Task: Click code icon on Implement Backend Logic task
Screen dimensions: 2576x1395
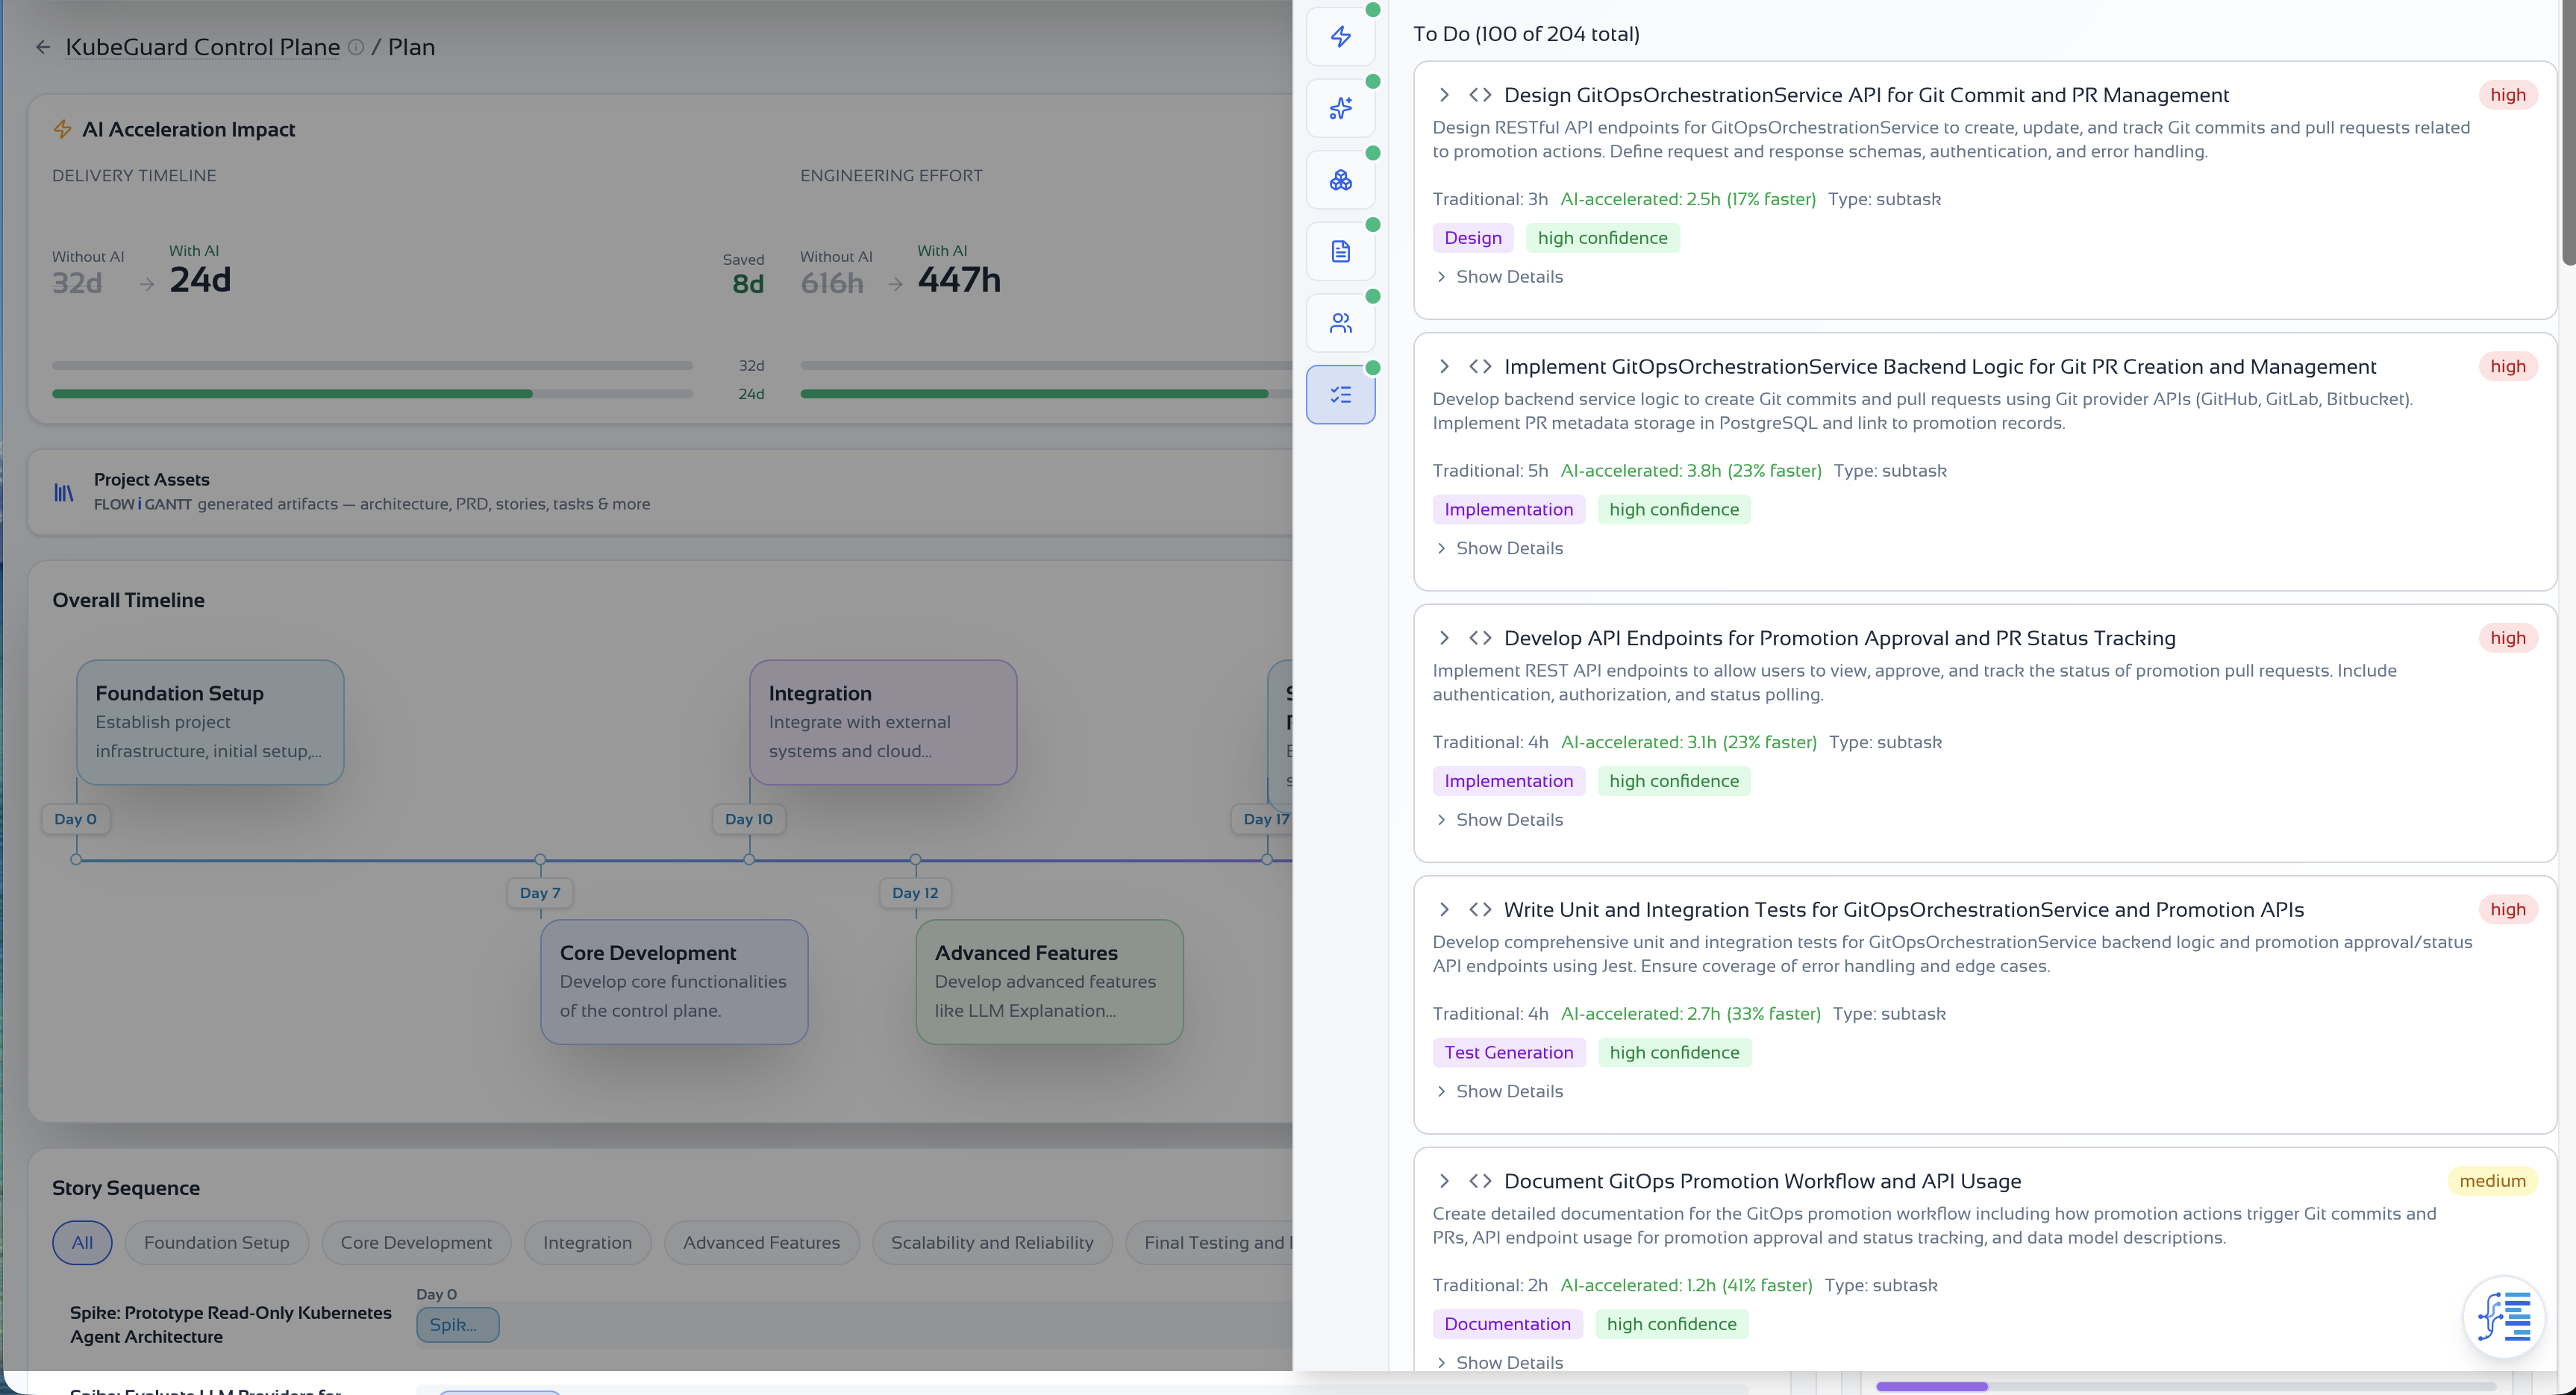Action: [x=1480, y=366]
